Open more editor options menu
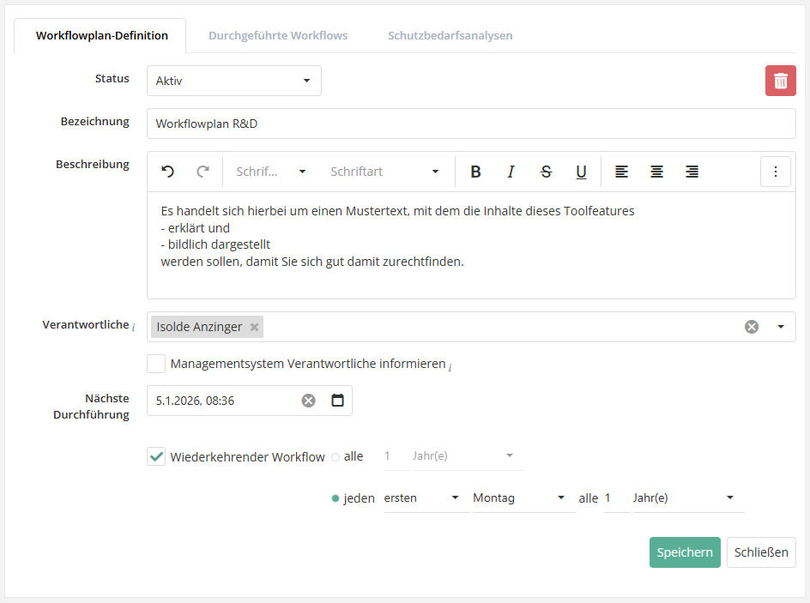This screenshot has width=810, height=603. [775, 172]
